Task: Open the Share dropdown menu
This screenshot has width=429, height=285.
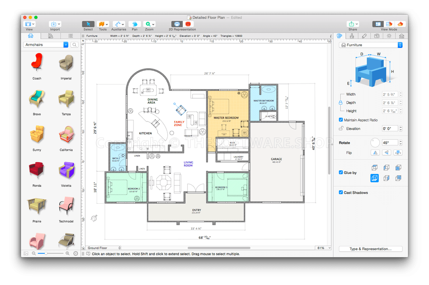Action: coord(353,24)
